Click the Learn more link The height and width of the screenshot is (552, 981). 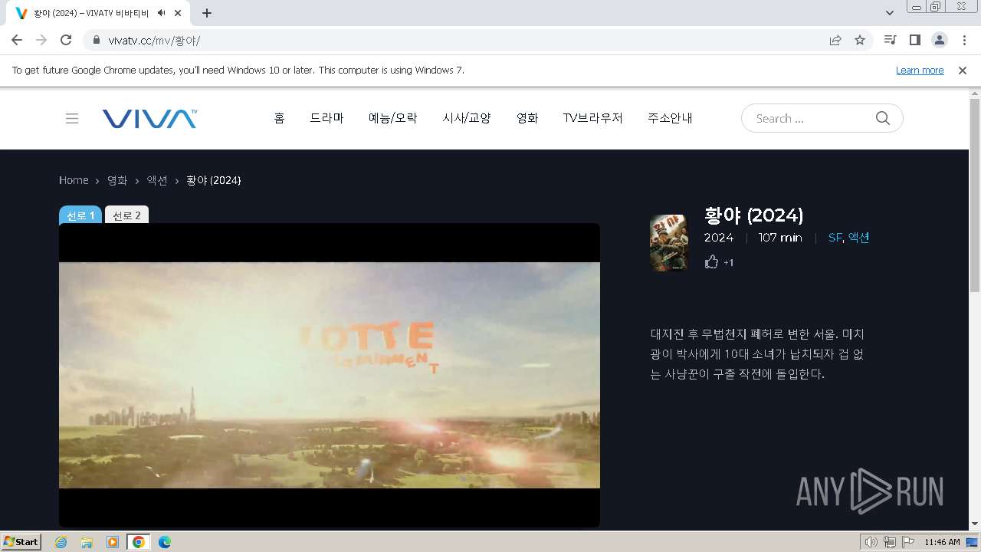[920, 70]
